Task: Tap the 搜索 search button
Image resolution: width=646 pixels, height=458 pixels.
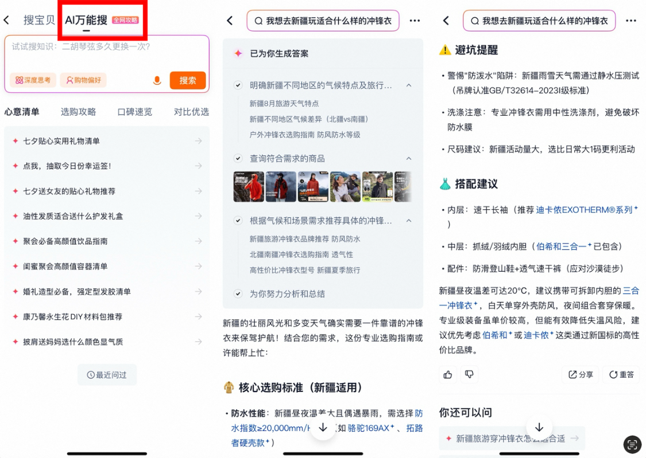Action: 188,80
